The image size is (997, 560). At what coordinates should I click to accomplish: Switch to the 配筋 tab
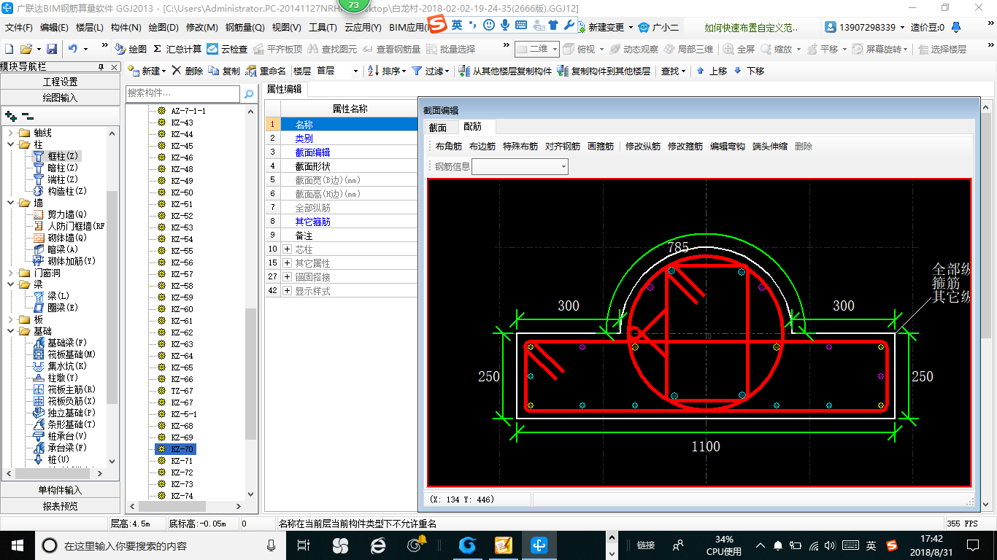pyautogui.click(x=473, y=127)
